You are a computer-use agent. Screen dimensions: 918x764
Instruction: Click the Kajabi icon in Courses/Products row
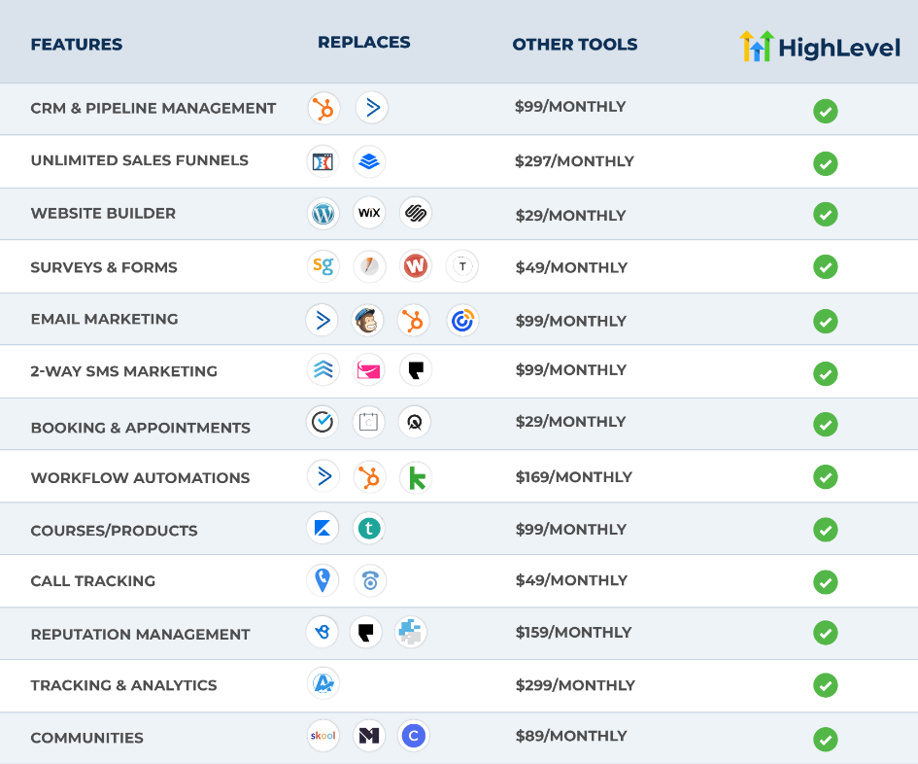coord(322,528)
